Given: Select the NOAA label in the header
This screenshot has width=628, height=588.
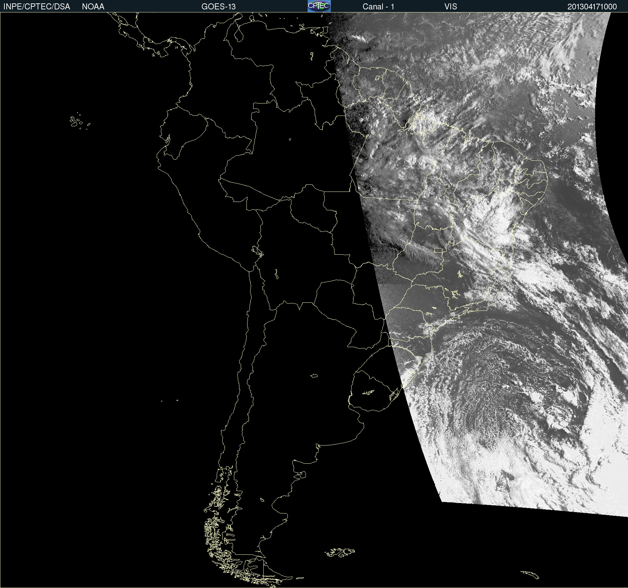Looking at the screenshot, I should pyautogui.click(x=93, y=7).
